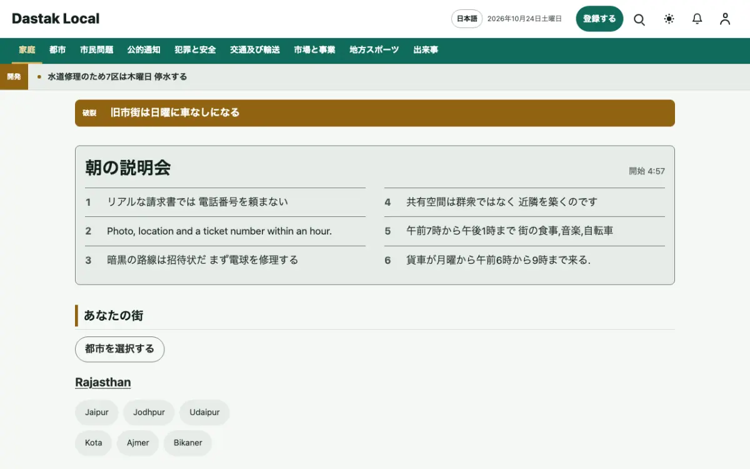Open the user account icon
Image resolution: width=750 pixels, height=469 pixels.
coord(725,19)
